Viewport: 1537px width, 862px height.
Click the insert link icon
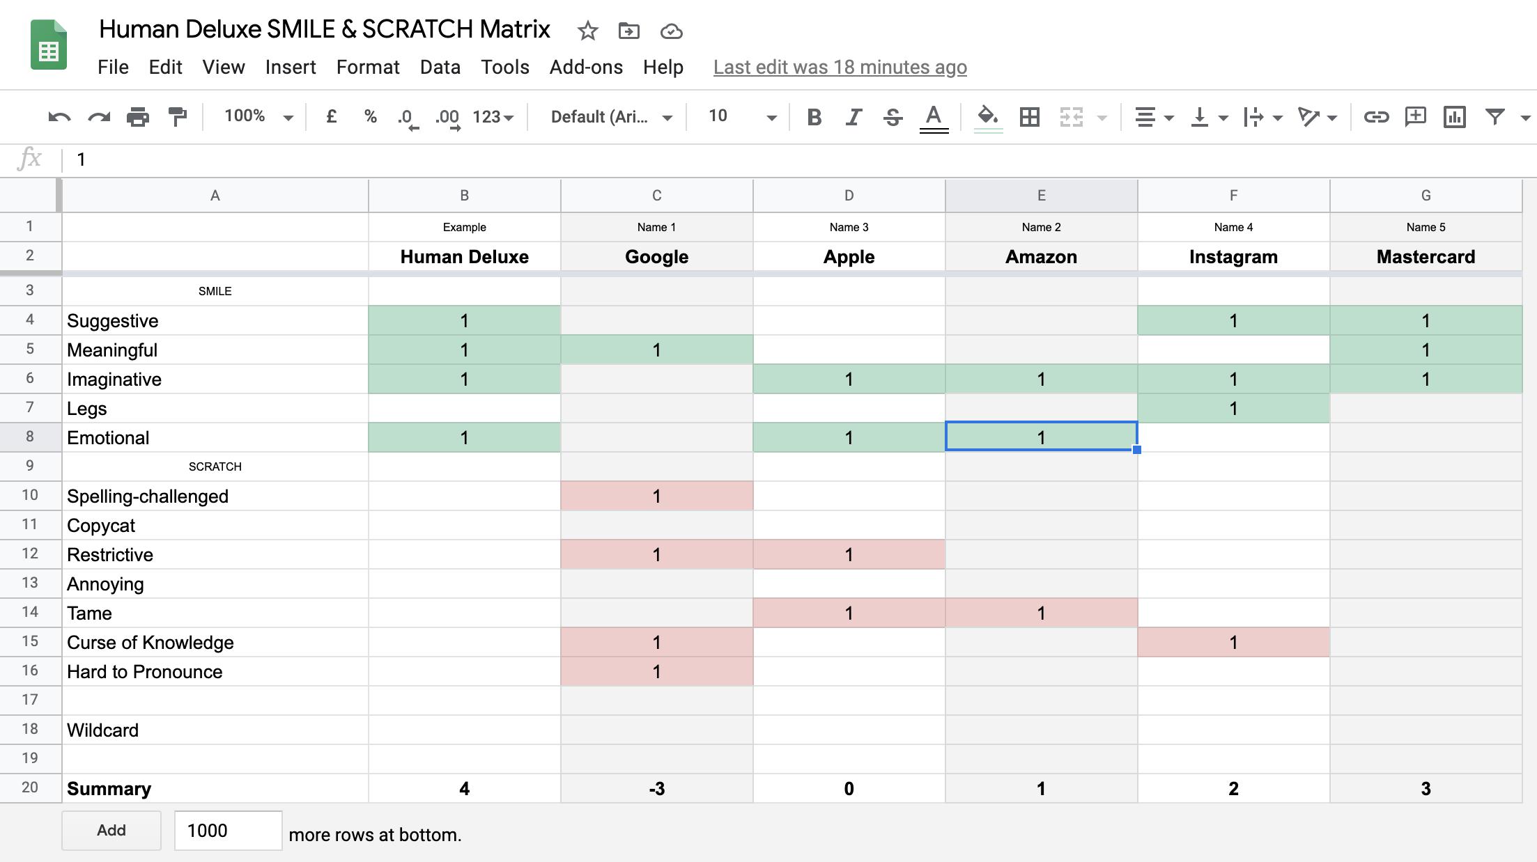(1376, 117)
